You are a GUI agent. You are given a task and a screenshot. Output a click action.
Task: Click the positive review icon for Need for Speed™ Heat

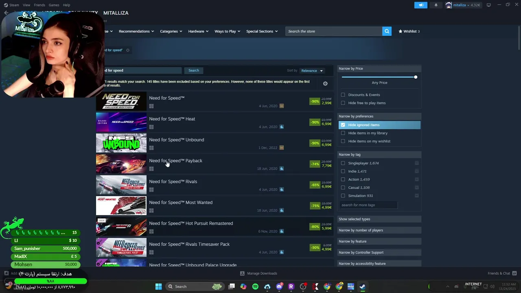(x=282, y=127)
